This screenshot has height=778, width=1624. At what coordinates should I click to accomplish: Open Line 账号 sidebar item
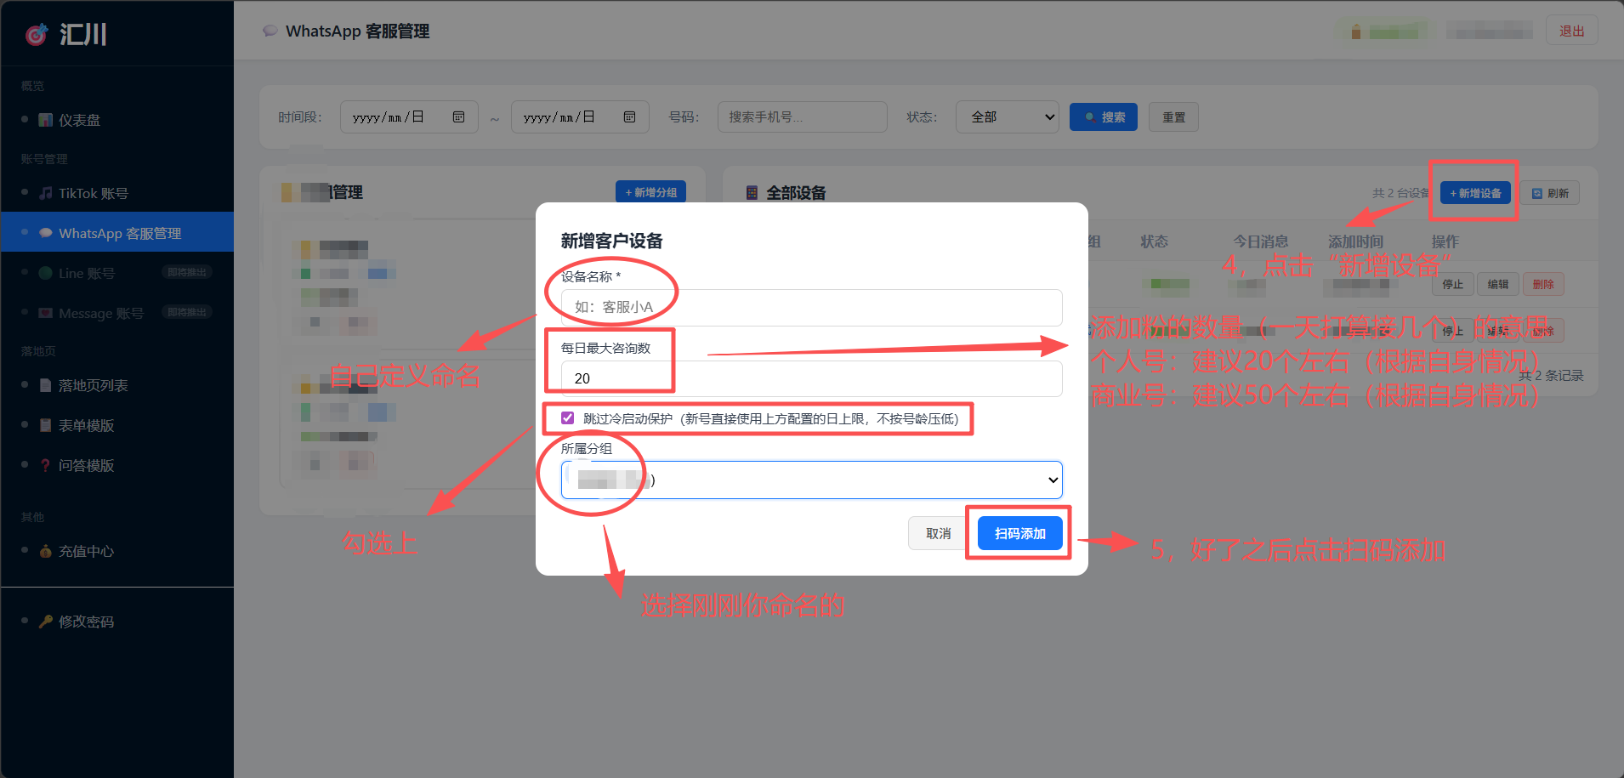tap(117, 273)
